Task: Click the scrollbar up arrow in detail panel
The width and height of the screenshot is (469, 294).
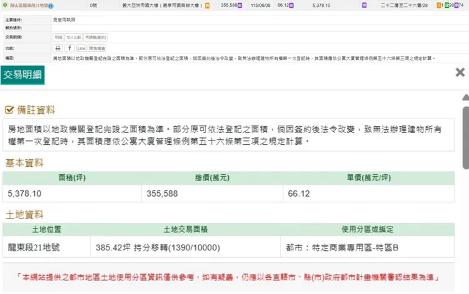Action: (465, 97)
